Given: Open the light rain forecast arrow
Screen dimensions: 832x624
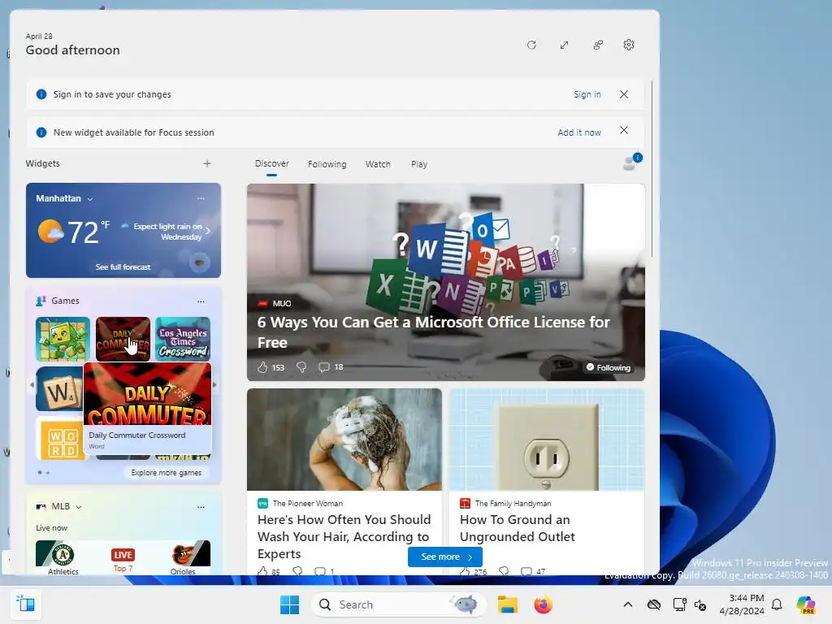Looking at the screenshot, I should tap(207, 231).
